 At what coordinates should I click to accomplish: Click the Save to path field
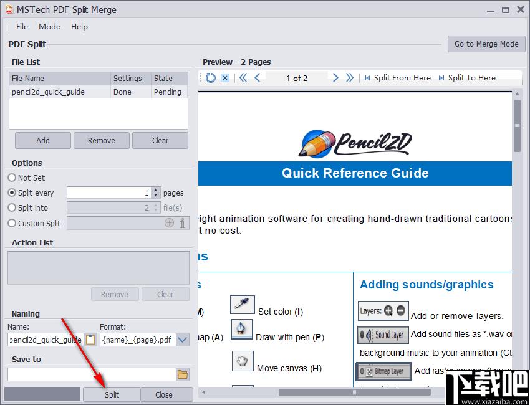coord(91,374)
